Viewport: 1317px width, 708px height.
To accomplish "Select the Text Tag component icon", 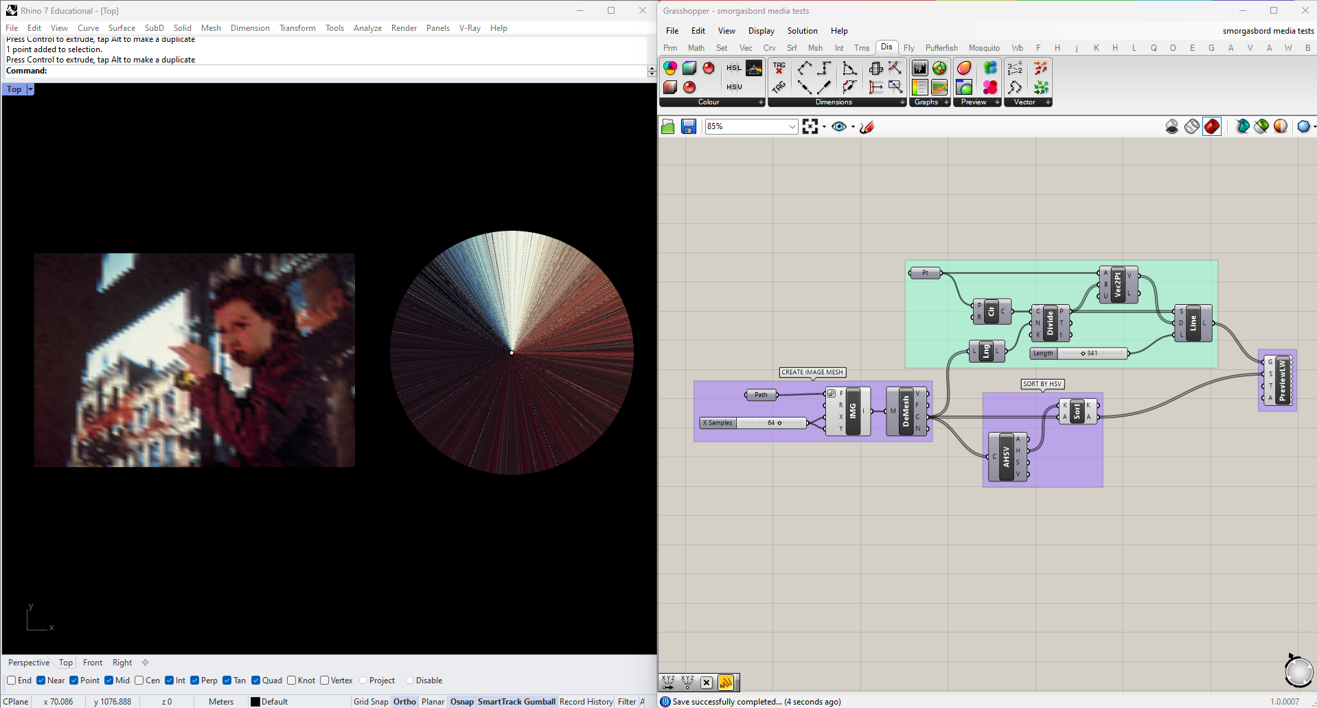I will [x=779, y=68].
